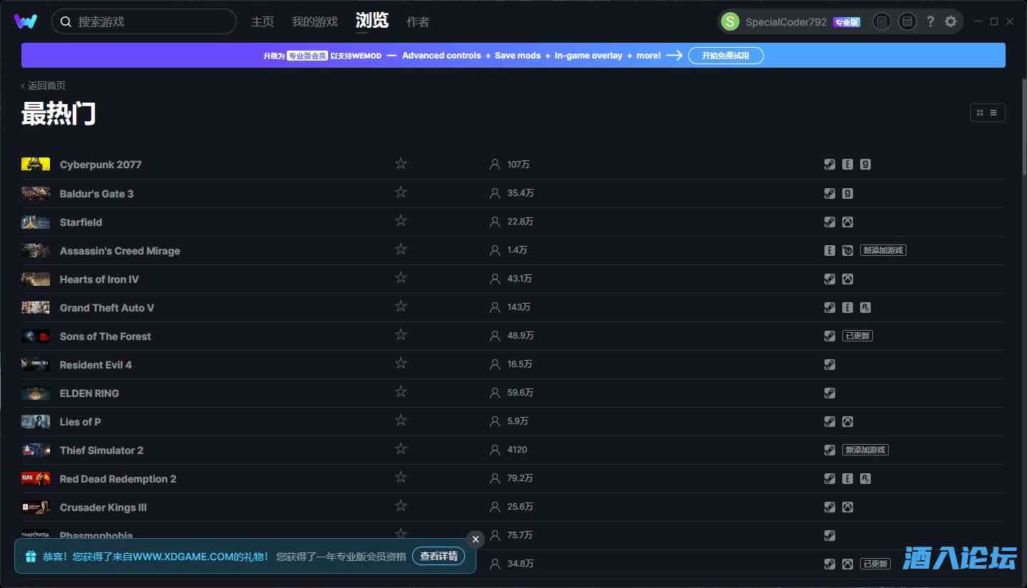
Task: Click the Epic icon on Cyberpunk 2077 row
Action: point(847,165)
